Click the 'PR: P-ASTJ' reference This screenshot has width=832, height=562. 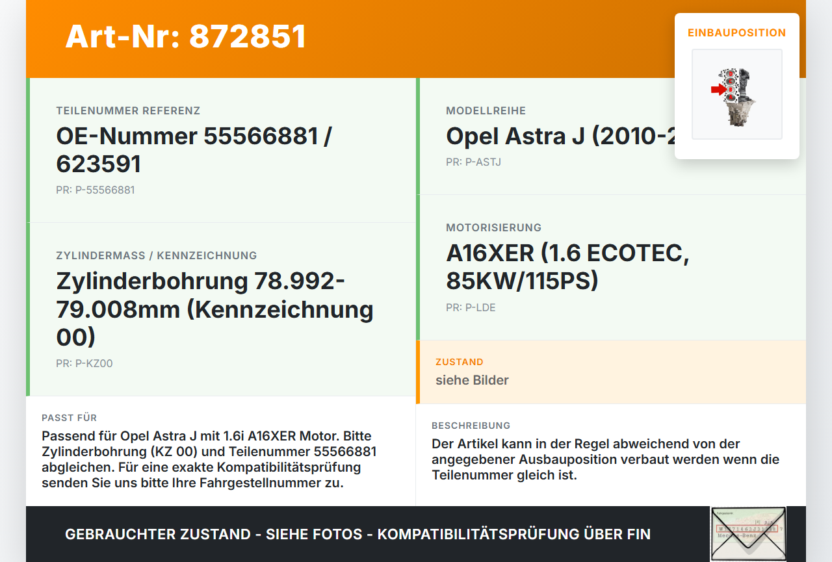[474, 162]
